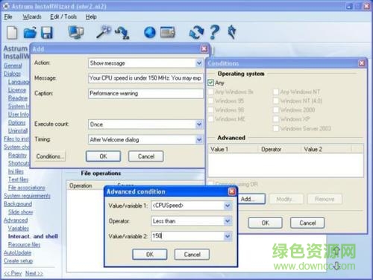Check Windows Server 2003 option
373x280 pixels.
[x=276, y=128]
